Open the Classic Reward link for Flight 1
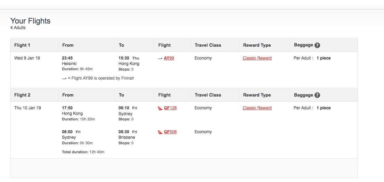384x182 pixels. point(257,58)
